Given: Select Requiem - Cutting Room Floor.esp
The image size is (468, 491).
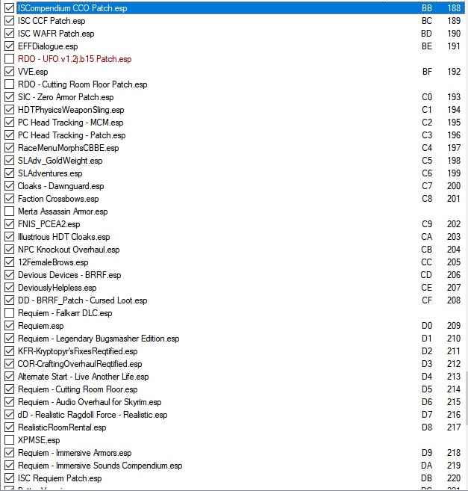Looking at the screenshot, I should click(x=78, y=389).
